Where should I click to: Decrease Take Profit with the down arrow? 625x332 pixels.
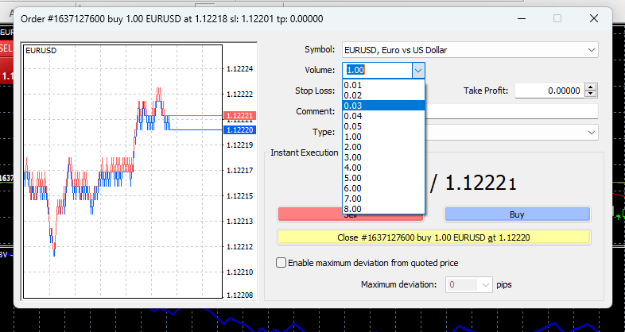tap(591, 95)
